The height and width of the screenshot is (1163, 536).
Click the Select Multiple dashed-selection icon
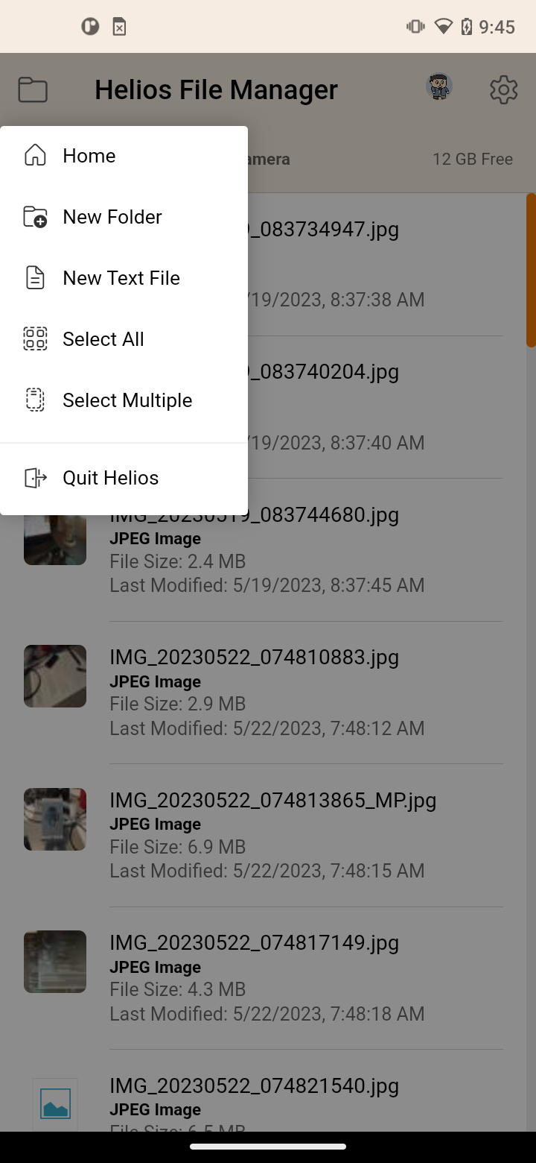click(34, 400)
